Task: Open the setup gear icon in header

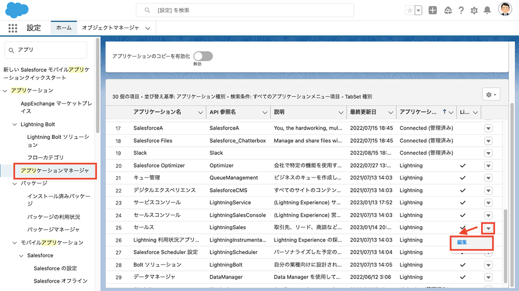Action: point(474,10)
